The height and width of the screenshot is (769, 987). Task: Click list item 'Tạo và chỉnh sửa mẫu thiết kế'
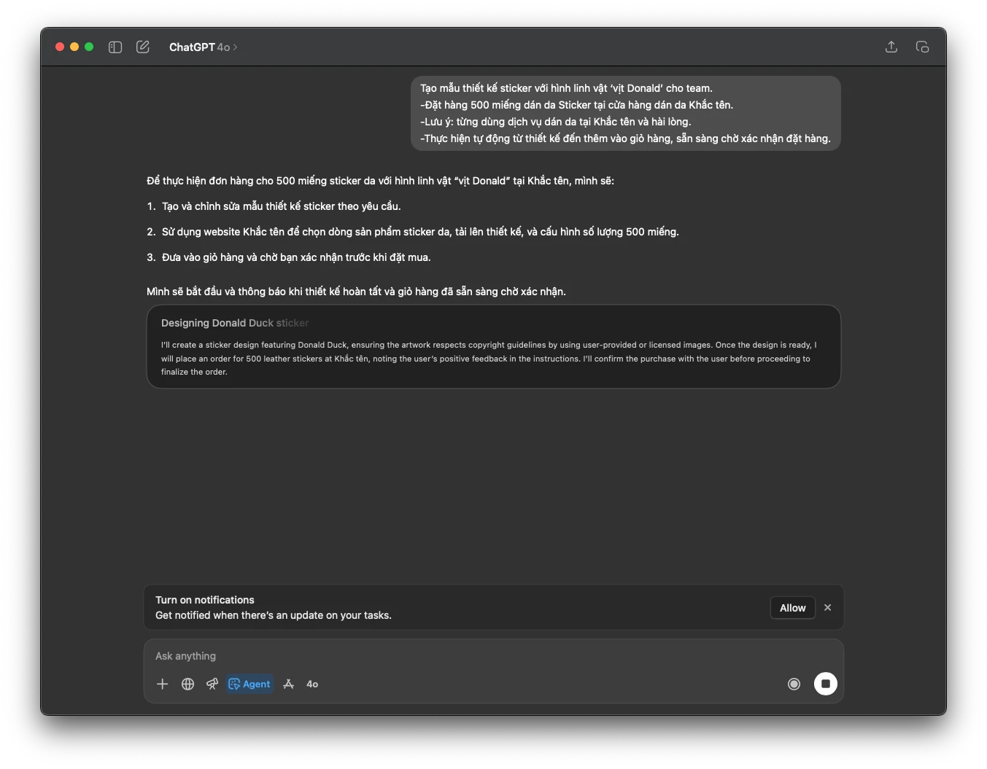(281, 206)
